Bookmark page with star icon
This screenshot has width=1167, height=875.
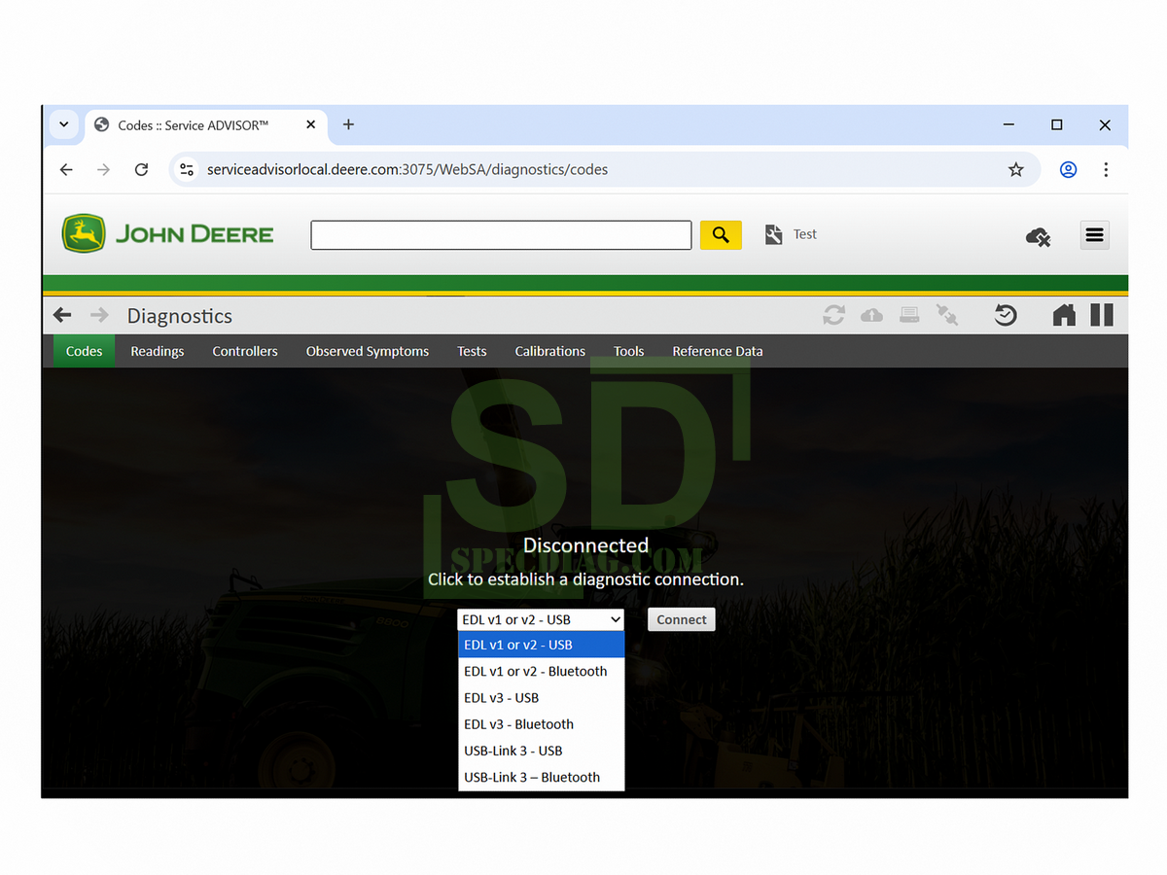[1015, 169]
